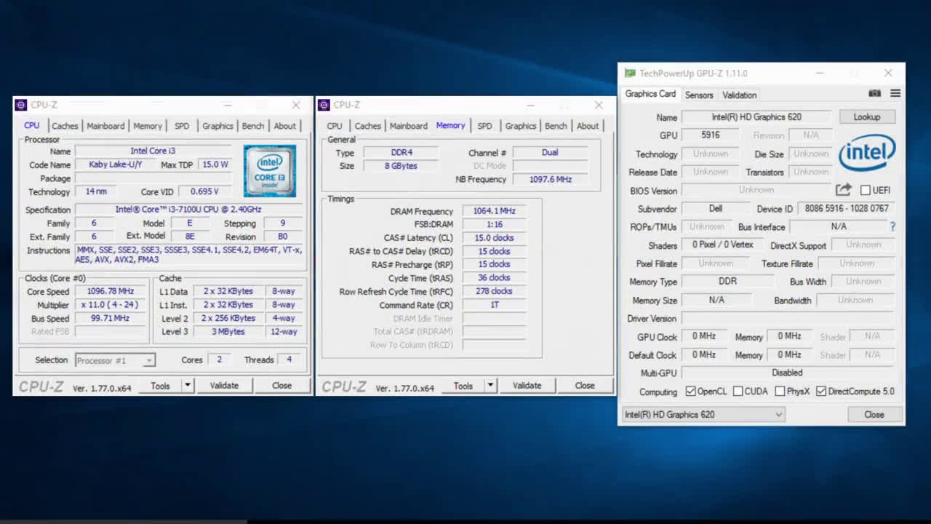Click Close in left CPU-Z window
931x524 pixels.
281,386
